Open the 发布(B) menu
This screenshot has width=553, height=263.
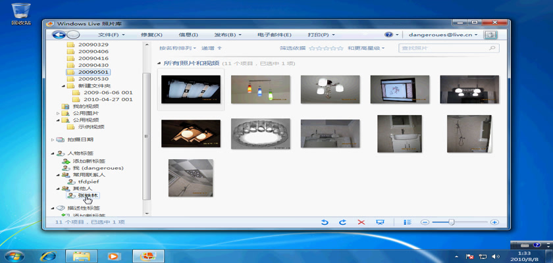227,34
